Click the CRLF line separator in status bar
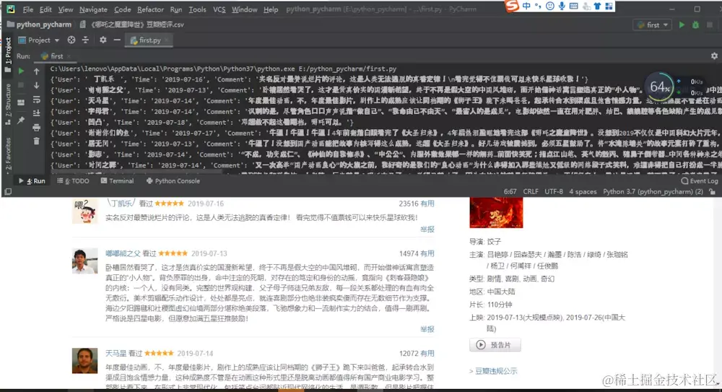Image resolution: width=722 pixels, height=392 pixels. (x=531, y=191)
